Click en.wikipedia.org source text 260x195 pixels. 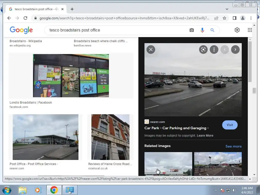(x=20, y=45)
